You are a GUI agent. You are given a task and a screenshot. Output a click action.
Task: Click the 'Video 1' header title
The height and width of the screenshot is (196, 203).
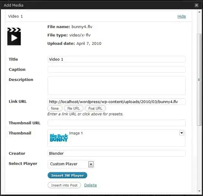point(15,16)
